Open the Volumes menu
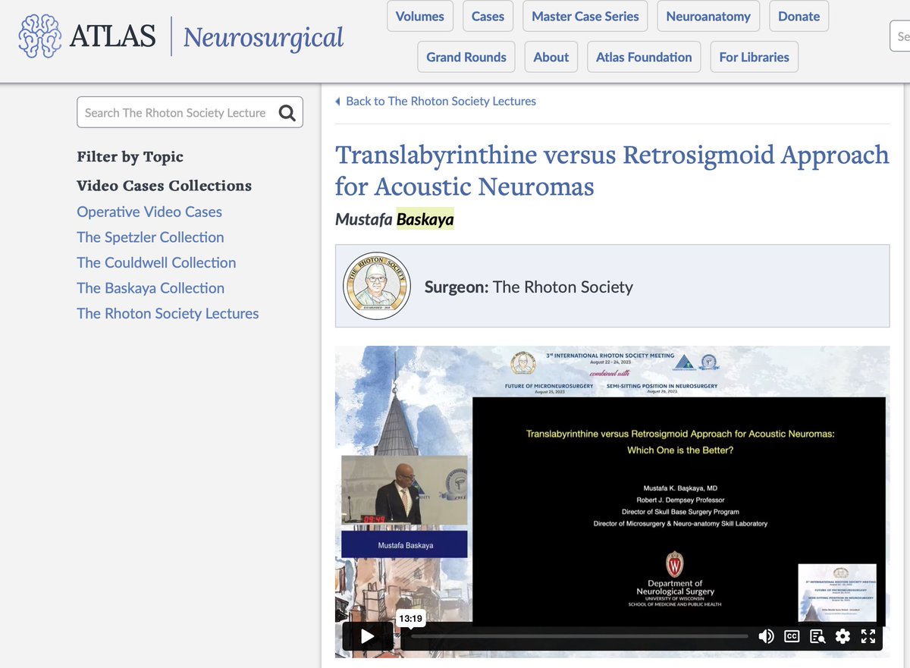The height and width of the screenshot is (668, 910). click(419, 15)
